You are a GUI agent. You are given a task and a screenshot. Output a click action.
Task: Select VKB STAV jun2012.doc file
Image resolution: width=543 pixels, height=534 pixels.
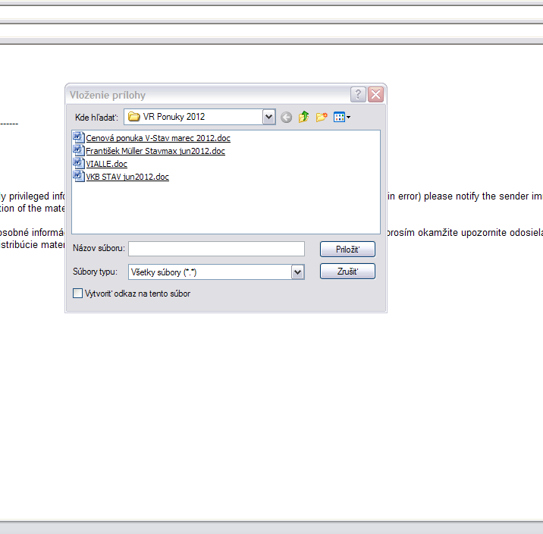(x=127, y=177)
